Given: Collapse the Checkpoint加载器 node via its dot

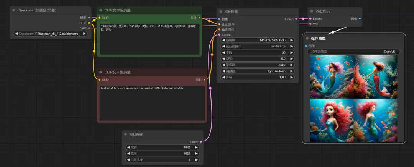Looking at the screenshot, I should (x=14, y=10).
